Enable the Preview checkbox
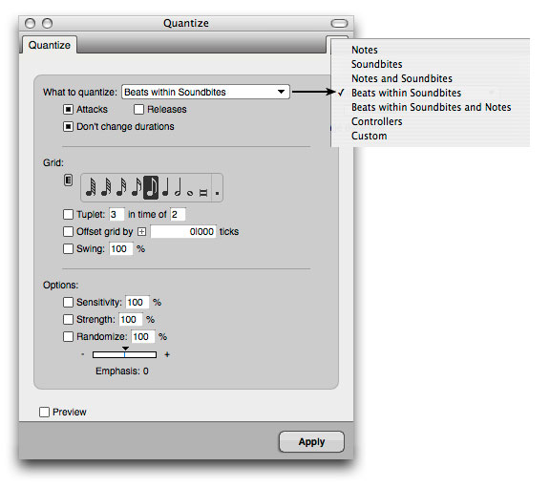 pos(44,412)
